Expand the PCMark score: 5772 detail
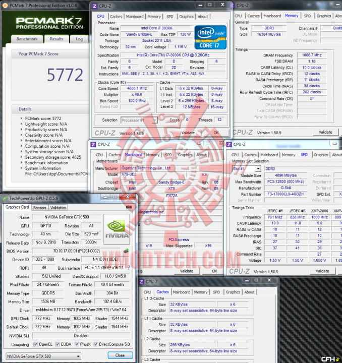Screen dimensions: 342x363 (22, 118)
